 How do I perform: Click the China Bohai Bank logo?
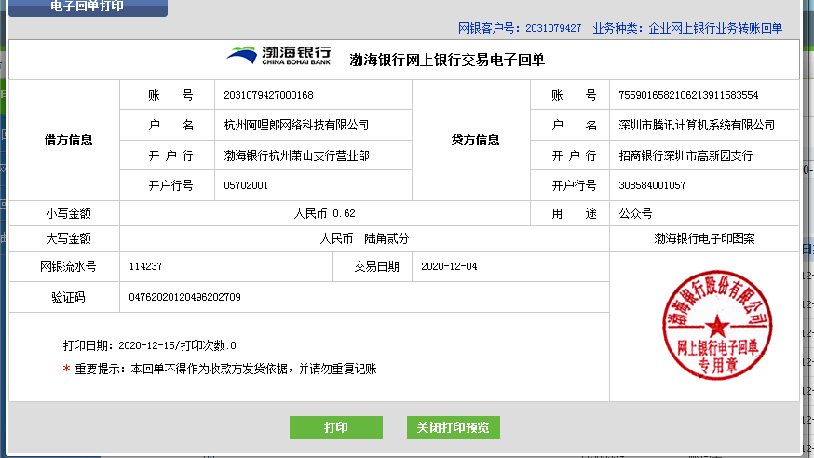(278, 56)
